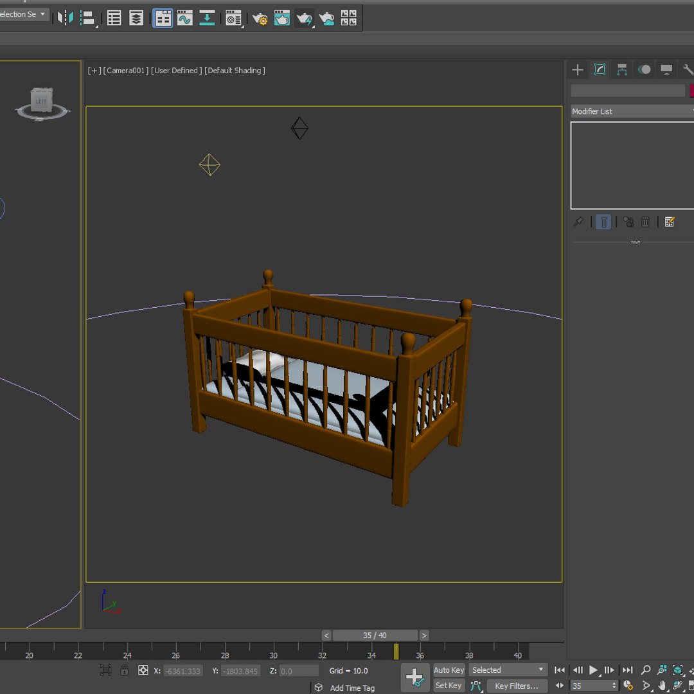This screenshot has width=694, height=694.
Task: Click the Play Animation button
Action: point(594,670)
